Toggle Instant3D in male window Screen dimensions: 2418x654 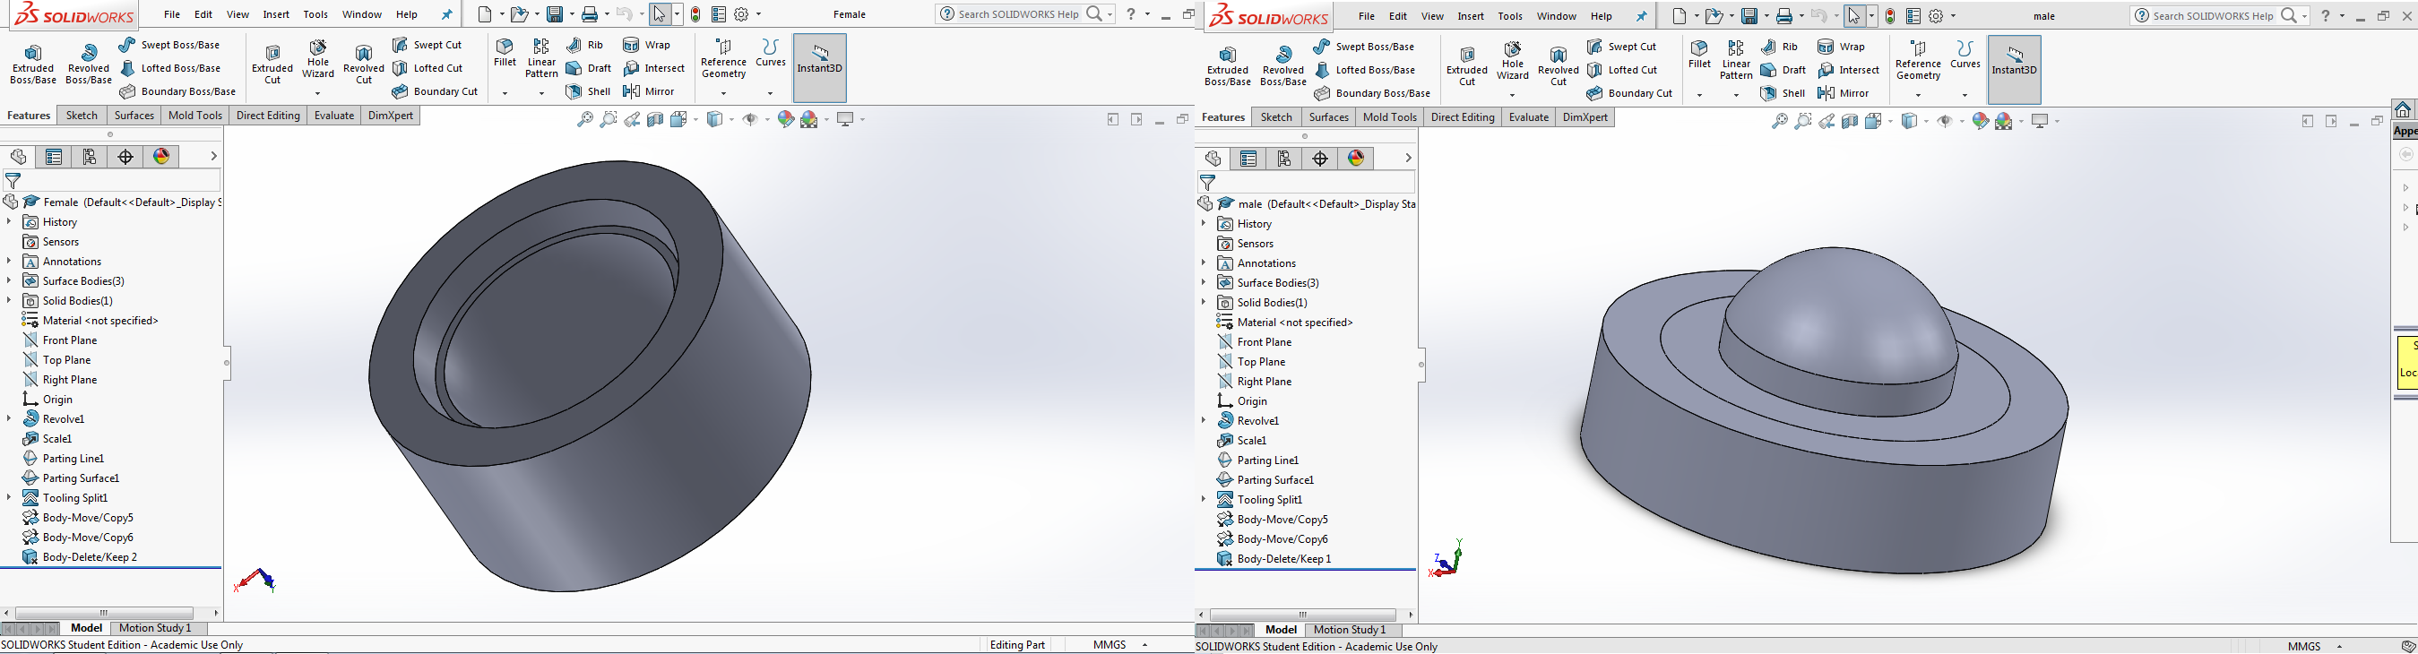coord(2015,71)
